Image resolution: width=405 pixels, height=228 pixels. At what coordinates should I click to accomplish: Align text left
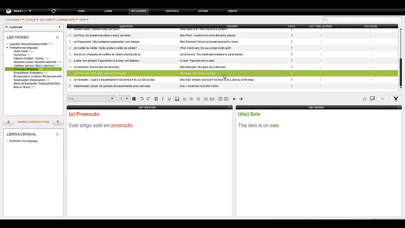184,99
